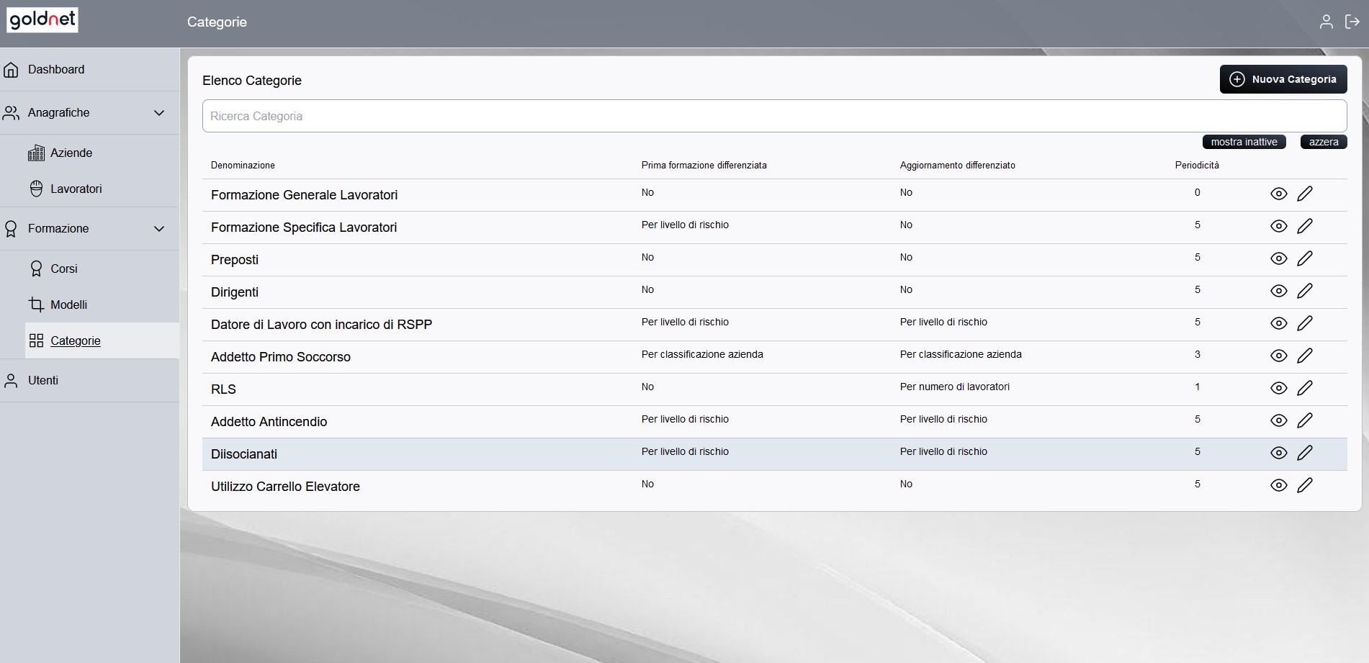
Task: Click Datore di Lavoro con incarico di RSPP
Action: point(321,325)
